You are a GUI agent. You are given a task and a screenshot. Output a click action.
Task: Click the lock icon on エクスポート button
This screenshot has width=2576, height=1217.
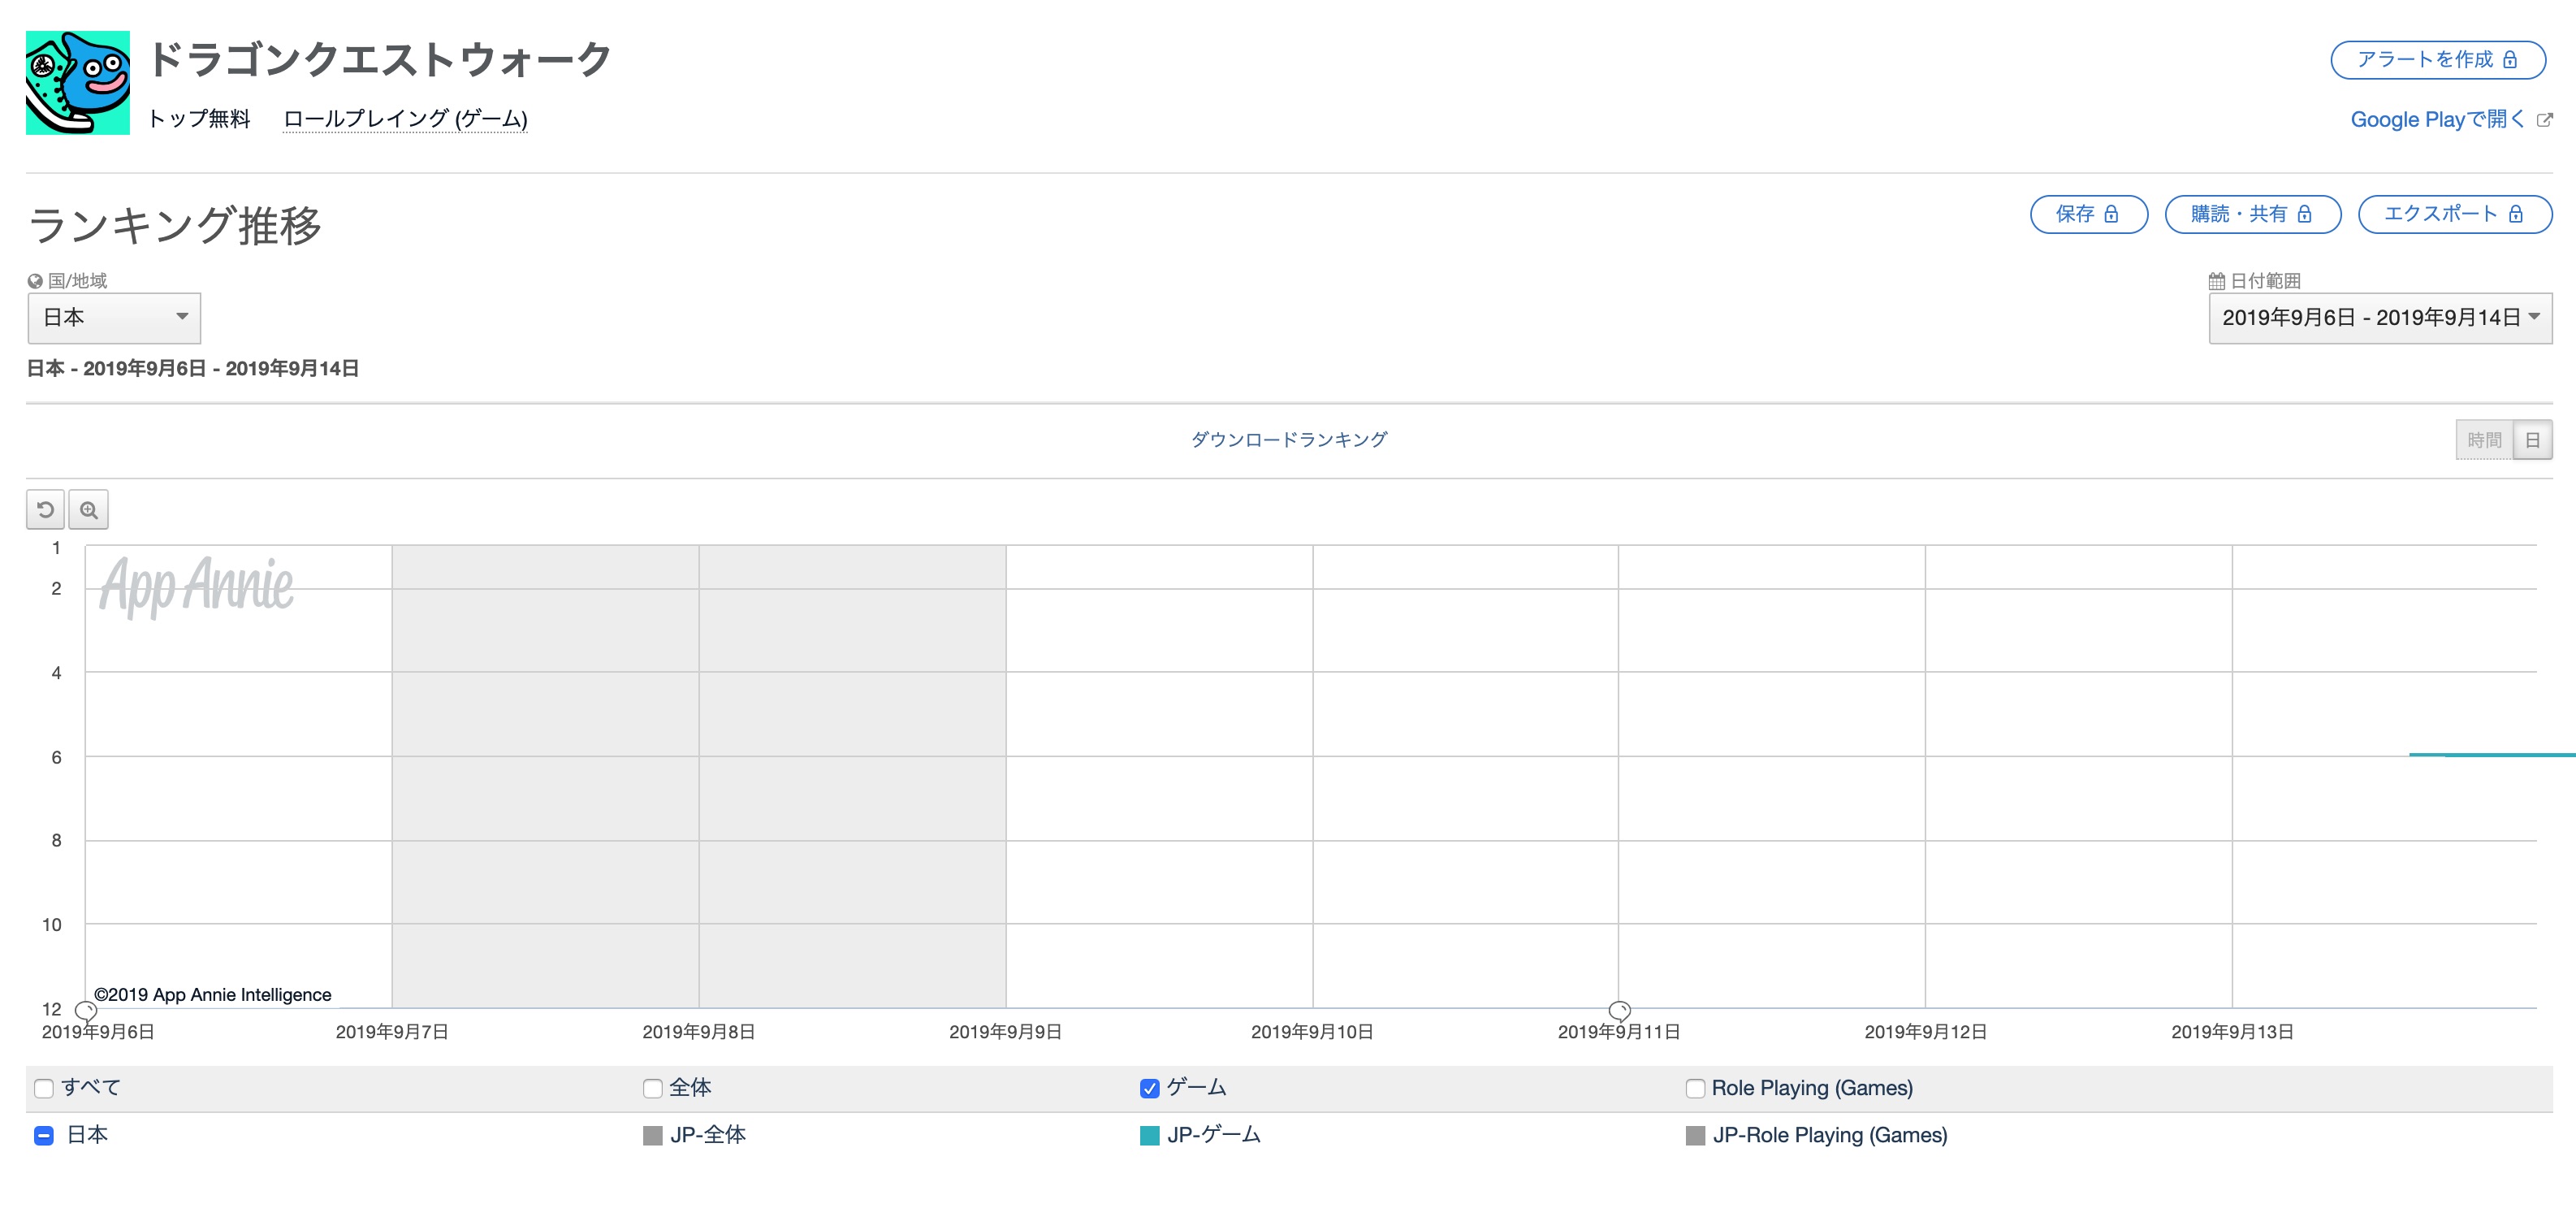(2516, 214)
